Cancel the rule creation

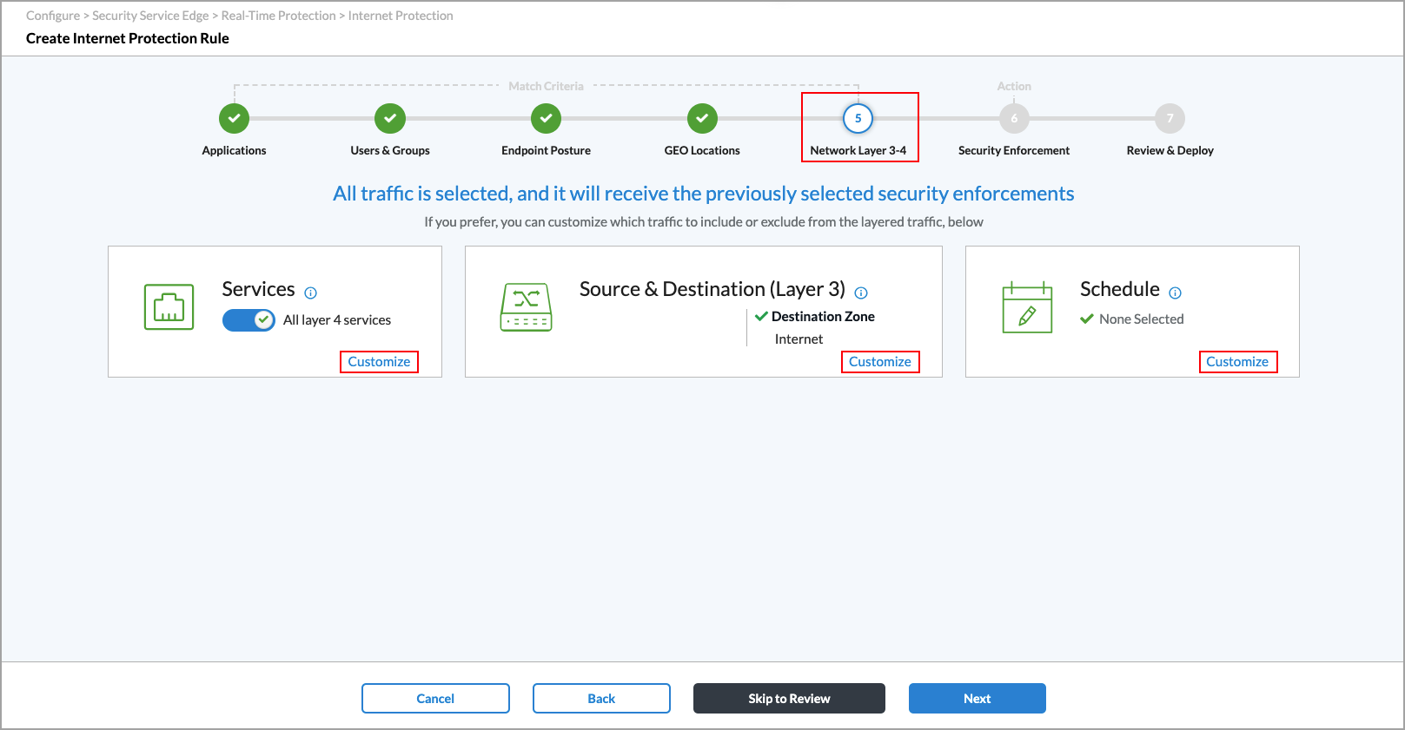click(435, 699)
